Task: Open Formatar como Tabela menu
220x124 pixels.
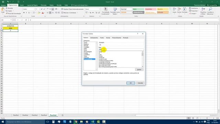Action: (115, 11)
